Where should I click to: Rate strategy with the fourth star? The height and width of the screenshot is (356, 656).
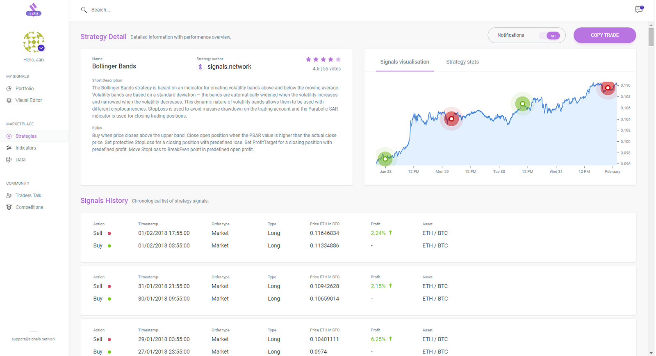[x=330, y=59]
